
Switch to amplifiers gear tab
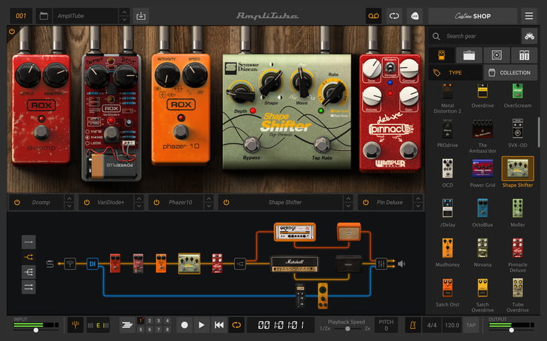(x=469, y=55)
